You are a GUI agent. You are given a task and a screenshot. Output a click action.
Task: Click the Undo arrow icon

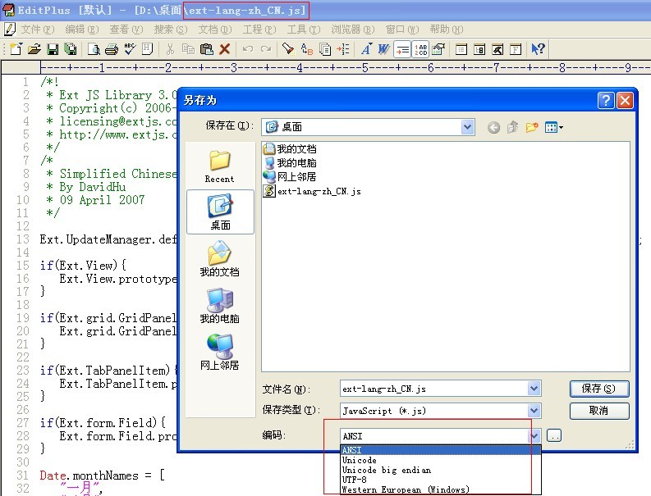pos(248,49)
